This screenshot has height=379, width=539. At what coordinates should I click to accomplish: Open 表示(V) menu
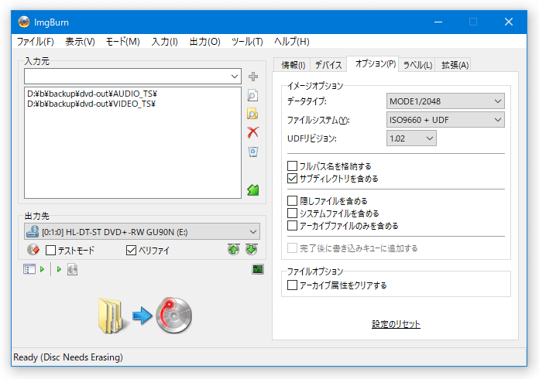tap(80, 42)
